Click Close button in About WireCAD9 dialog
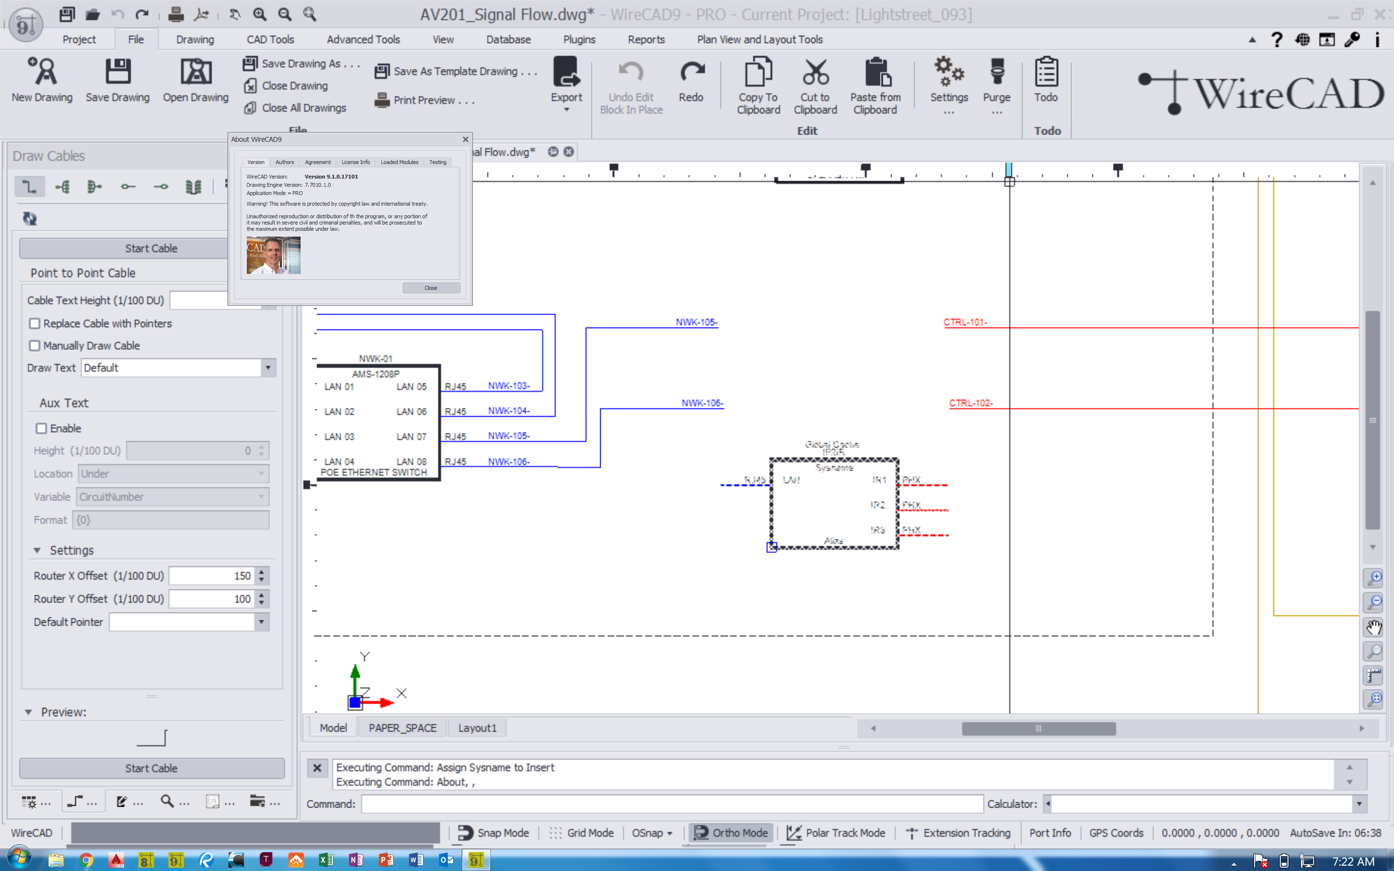The width and height of the screenshot is (1394, 871). coord(431,288)
